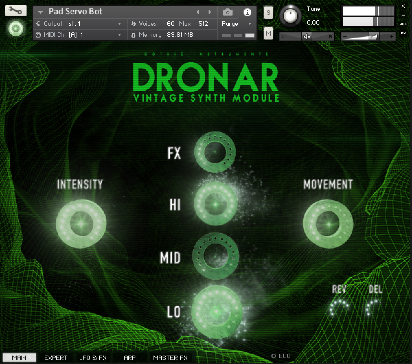This screenshot has height=364, width=412.
Task: Enable Solo with the S button
Action: coord(268,13)
